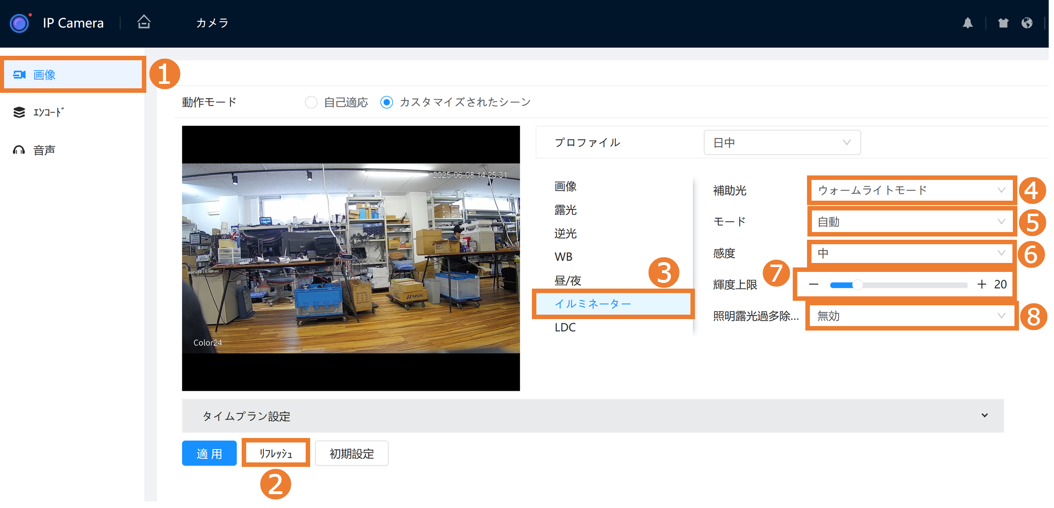
Task: Select カスタマイズされたシーン radio button
Action: click(x=387, y=102)
